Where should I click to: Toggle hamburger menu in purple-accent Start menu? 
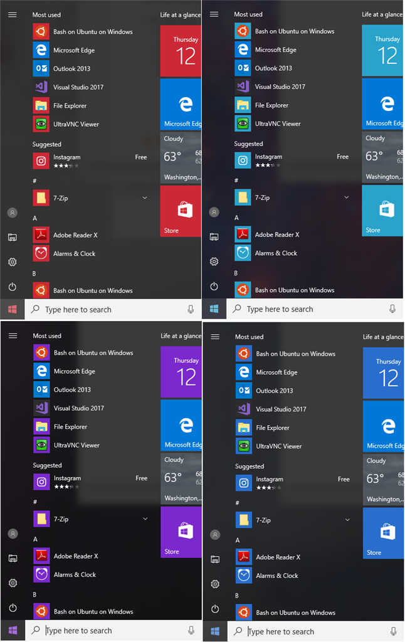[x=13, y=336]
